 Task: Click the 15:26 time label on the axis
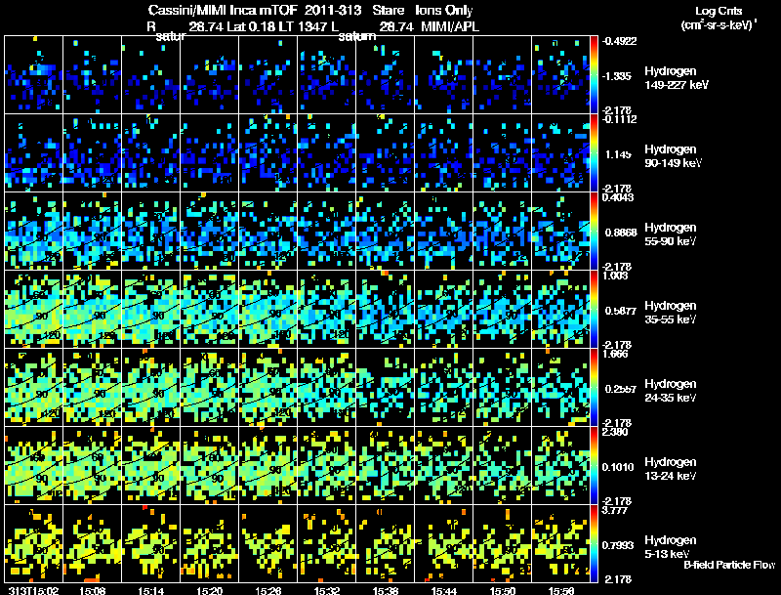pos(267,590)
